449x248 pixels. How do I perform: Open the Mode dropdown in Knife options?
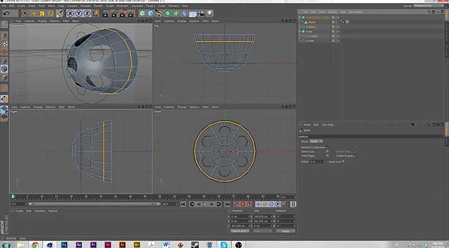click(316, 141)
